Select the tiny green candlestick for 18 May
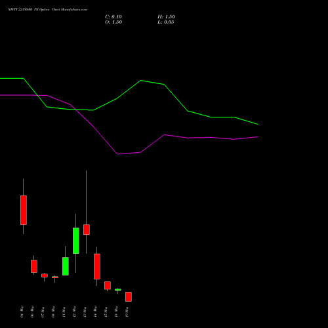This screenshot has width=328, height=328. [x=118, y=290]
